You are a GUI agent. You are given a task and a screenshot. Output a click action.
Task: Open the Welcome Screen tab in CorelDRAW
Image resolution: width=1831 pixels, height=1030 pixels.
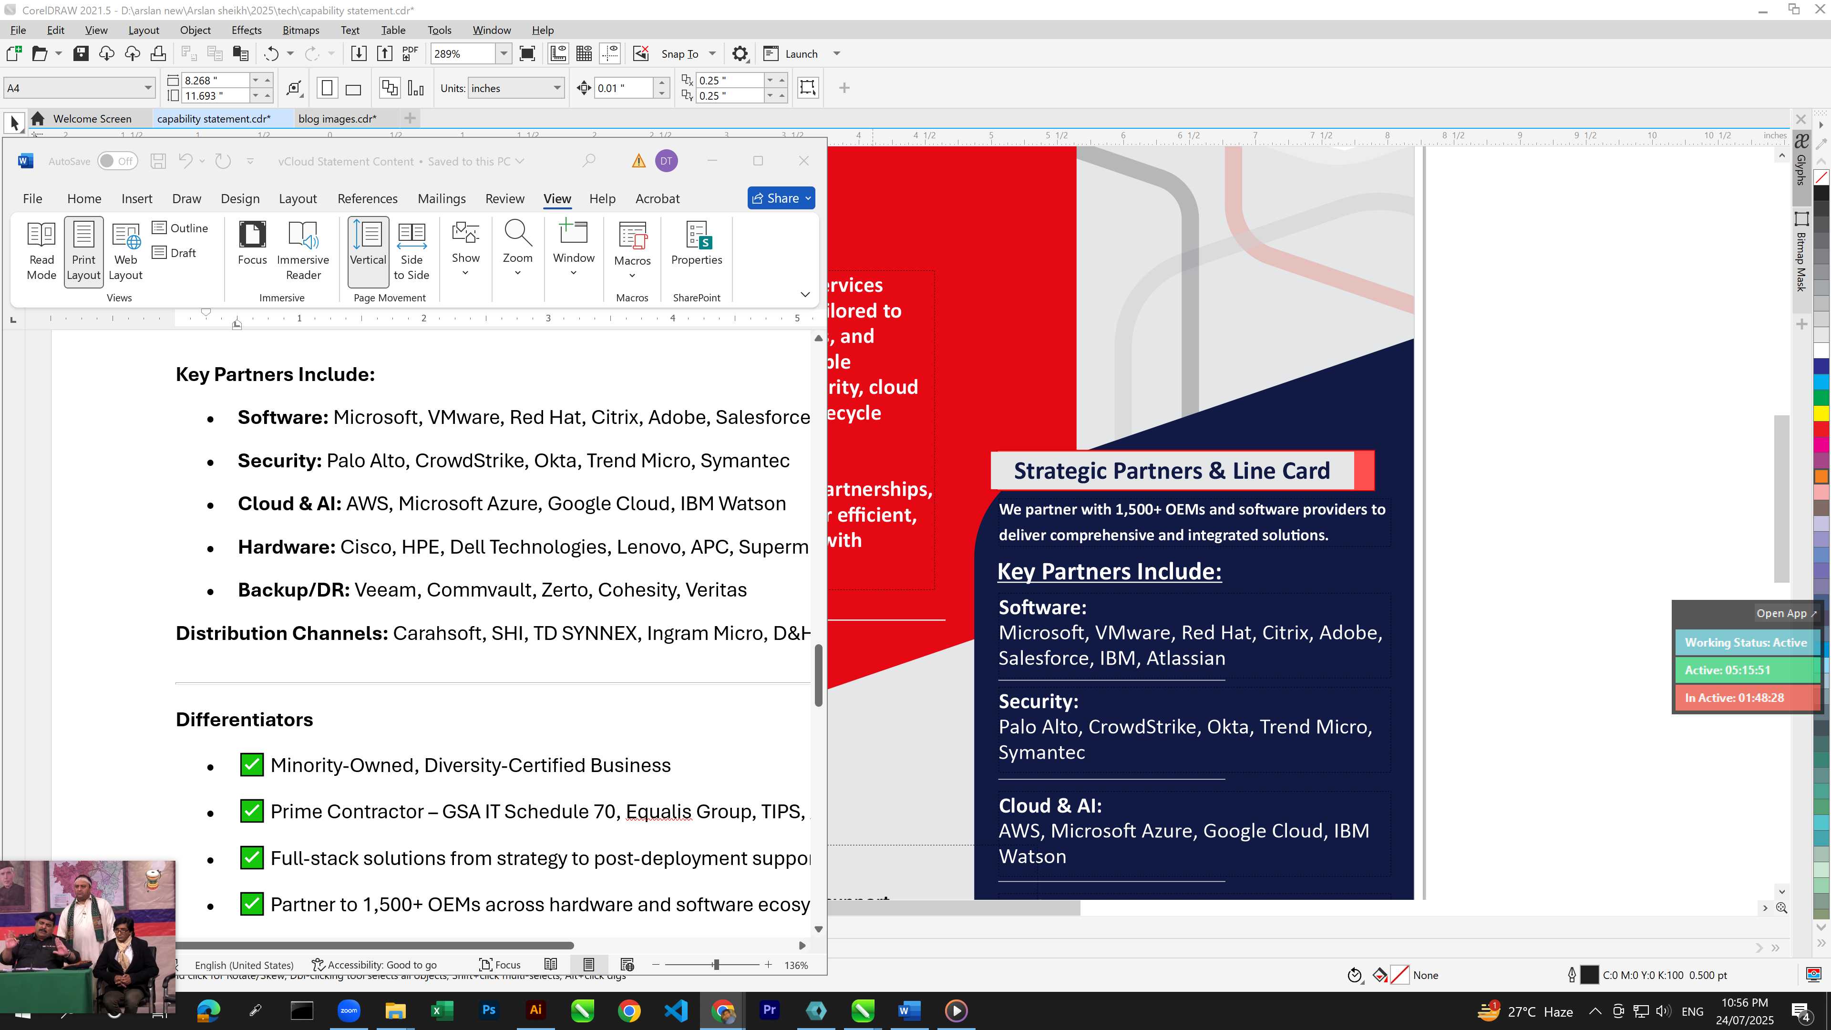pyautogui.click(x=92, y=119)
